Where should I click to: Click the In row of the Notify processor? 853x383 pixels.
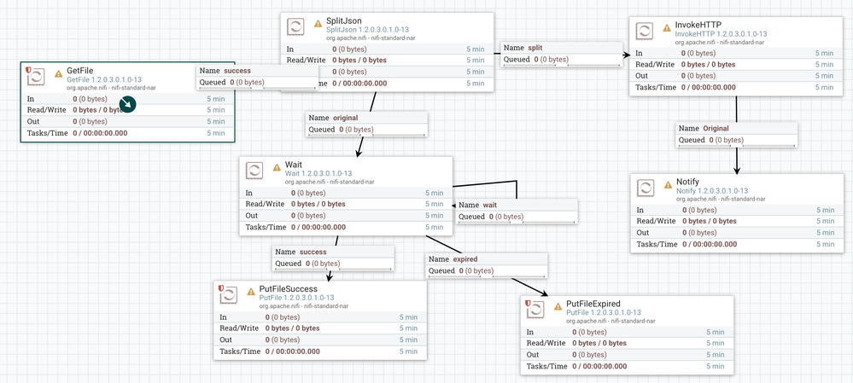pos(736,210)
